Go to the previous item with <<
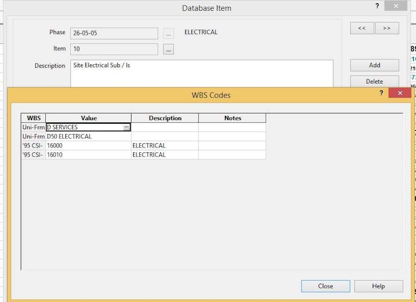This screenshot has height=302, width=416. [x=362, y=28]
